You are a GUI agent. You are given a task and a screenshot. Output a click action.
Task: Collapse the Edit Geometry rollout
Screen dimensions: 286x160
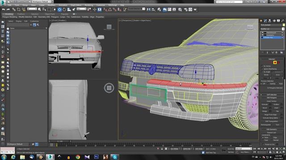272,129
